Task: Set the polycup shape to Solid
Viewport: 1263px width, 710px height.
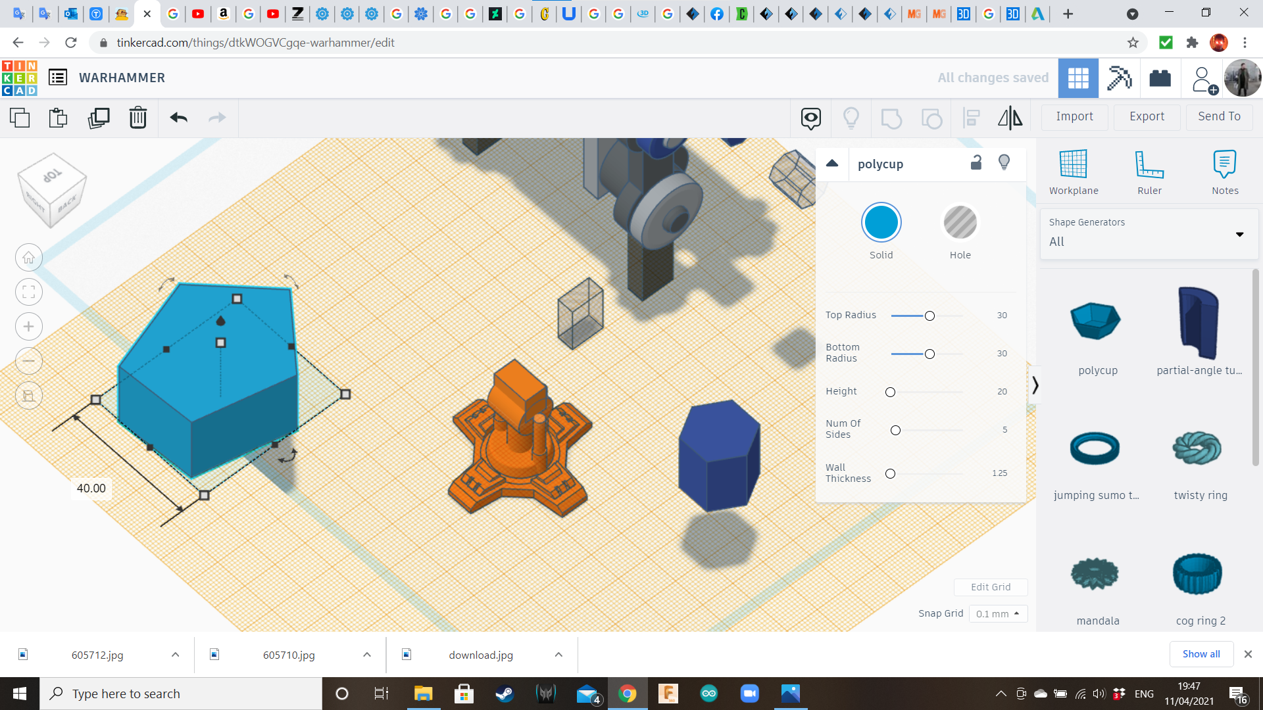Action: pos(881,223)
